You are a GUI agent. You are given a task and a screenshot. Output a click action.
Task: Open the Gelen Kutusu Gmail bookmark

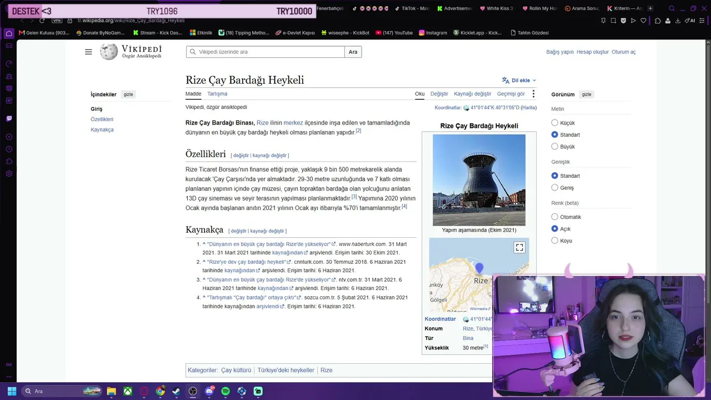click(44, 33)
